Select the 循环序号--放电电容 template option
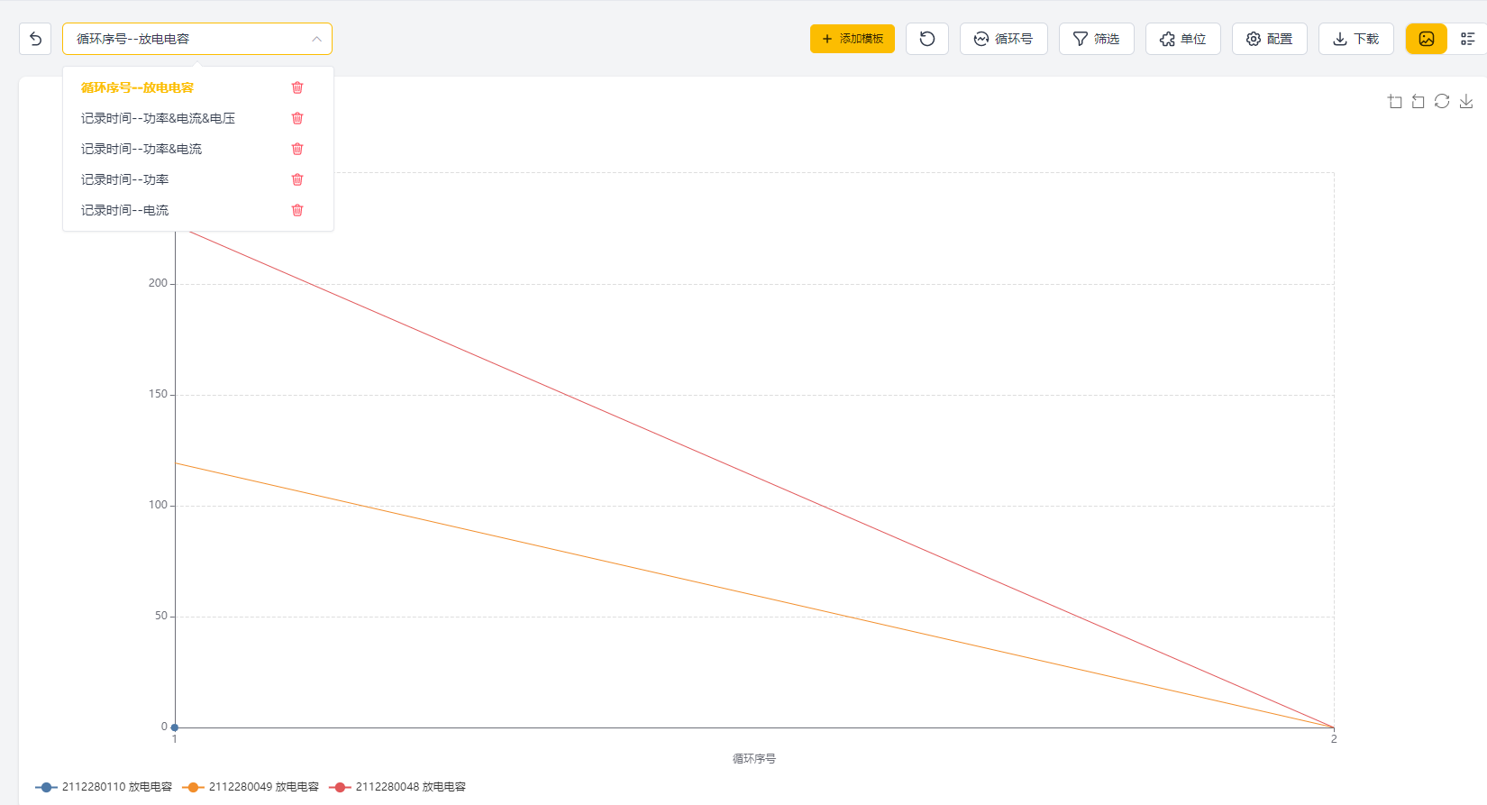 coord(137,87)
